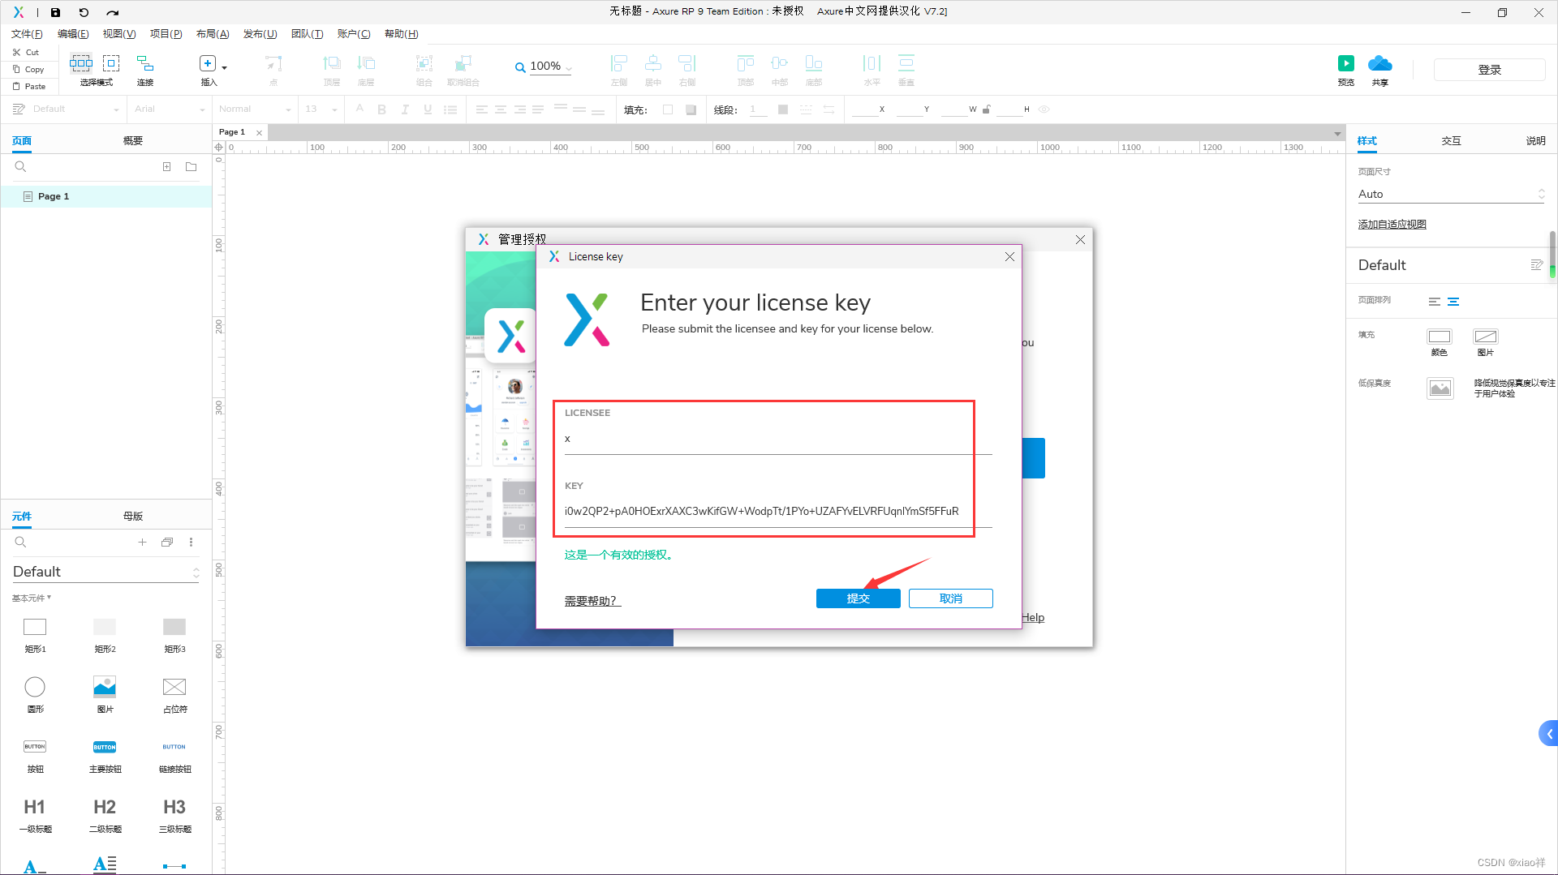Select the 图片 image widget
1558x875 pixels.
(x=105, y=687)
